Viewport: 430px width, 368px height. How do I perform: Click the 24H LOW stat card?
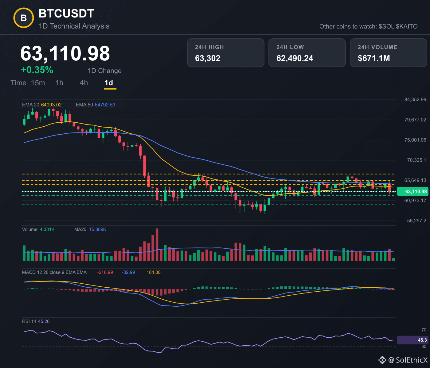[307, 53]
